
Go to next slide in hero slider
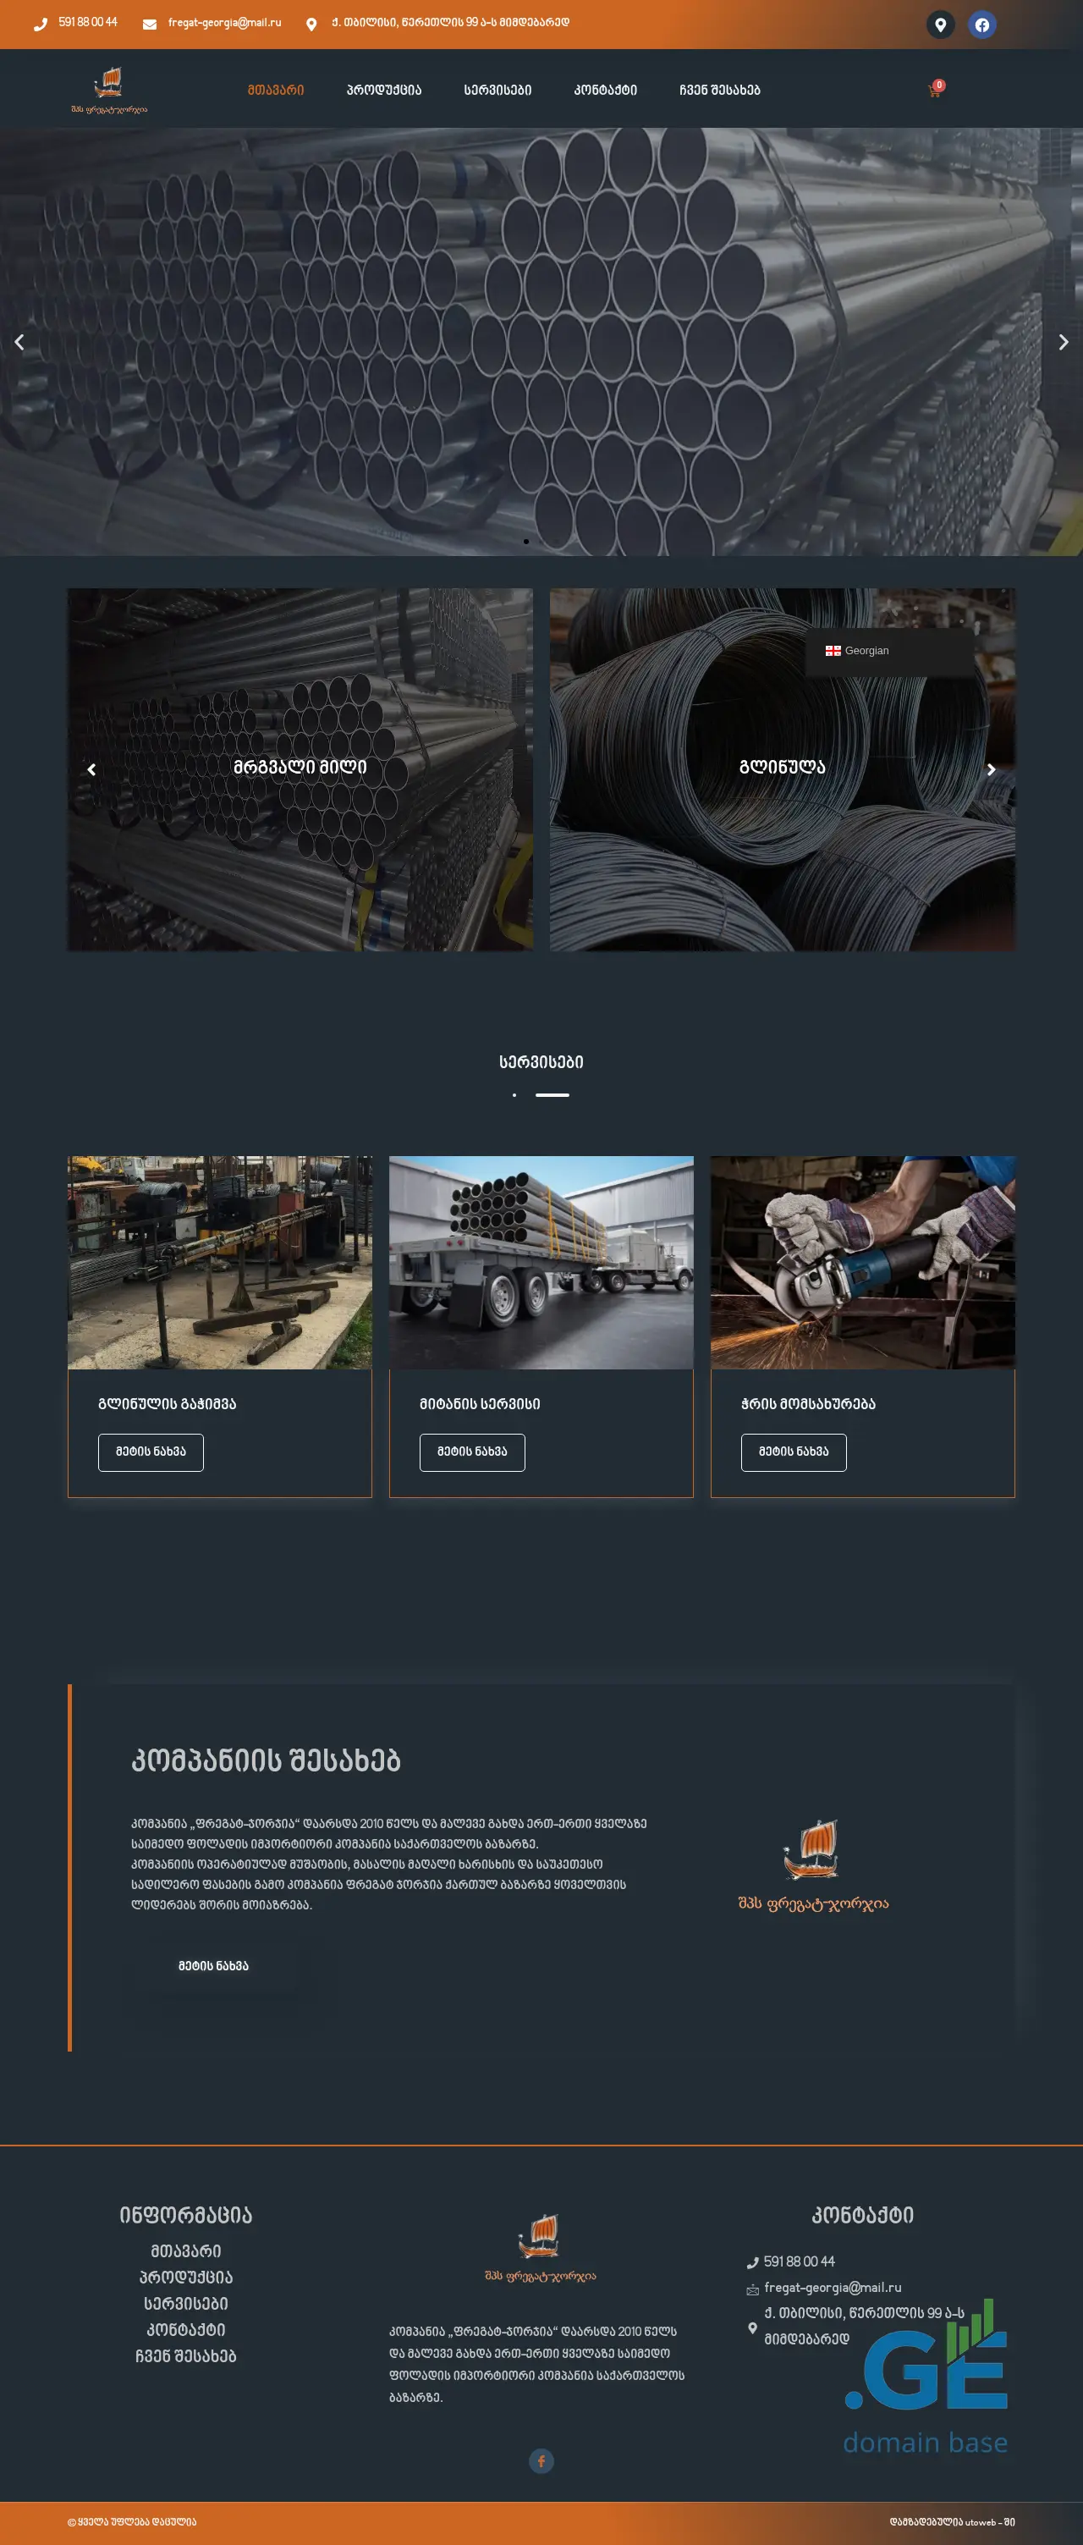point(1062,342)
